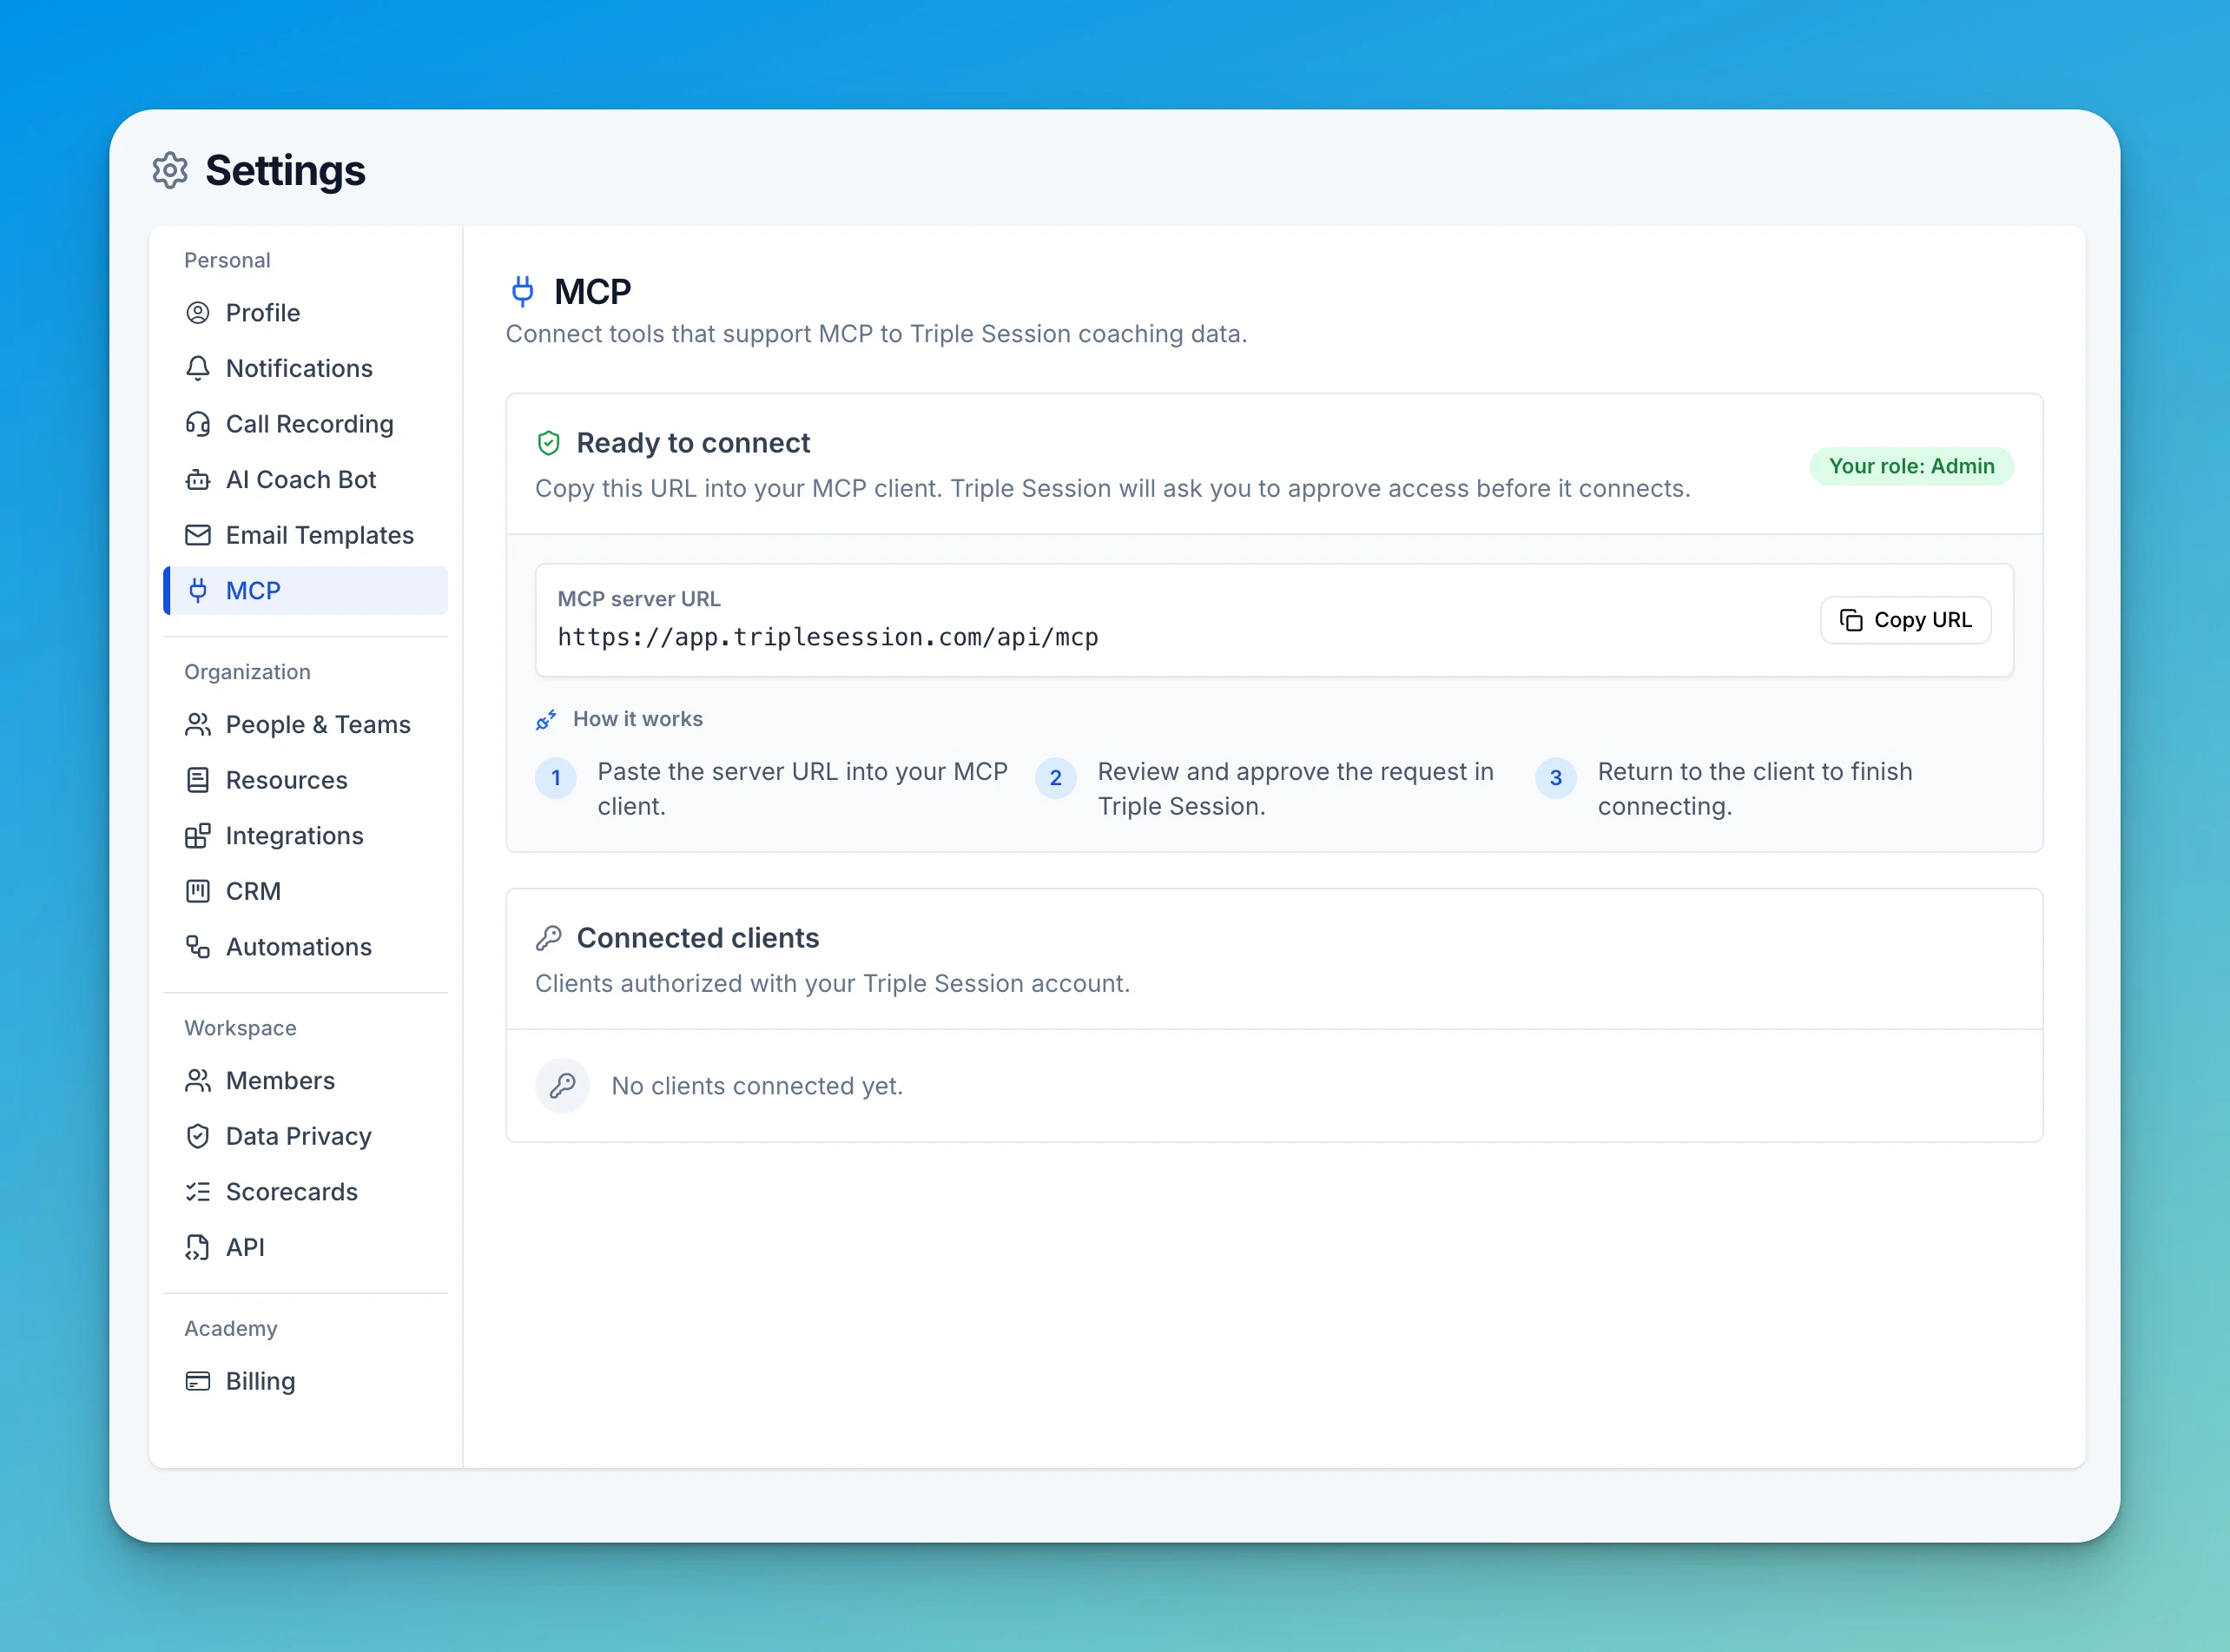Screen dimensions: 2230x1652
Task: Open Automations settings
Action: click(306, 947)
